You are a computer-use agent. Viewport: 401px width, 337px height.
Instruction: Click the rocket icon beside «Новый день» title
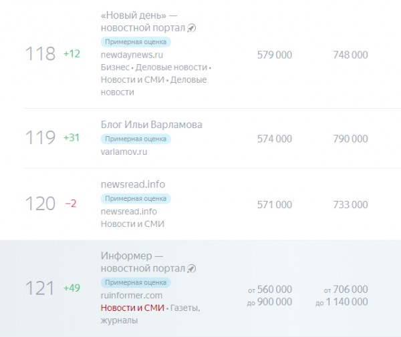(192, 28)
